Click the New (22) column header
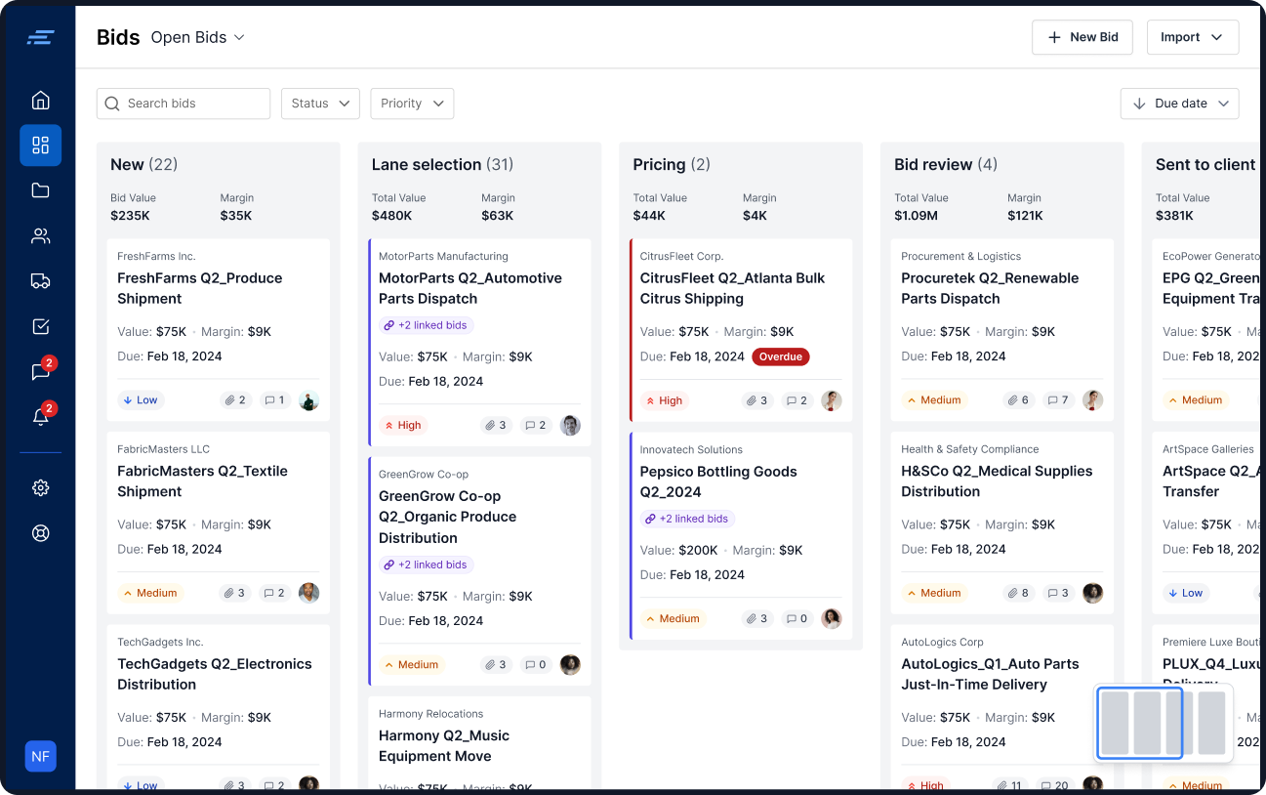This screenshot has width=1266, height=795. (x=144, y=165)
